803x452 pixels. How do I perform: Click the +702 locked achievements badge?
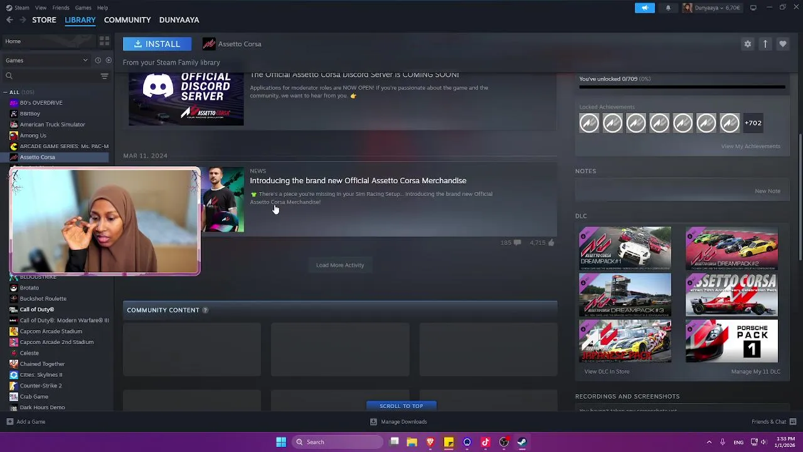click(x=753, y=123)
